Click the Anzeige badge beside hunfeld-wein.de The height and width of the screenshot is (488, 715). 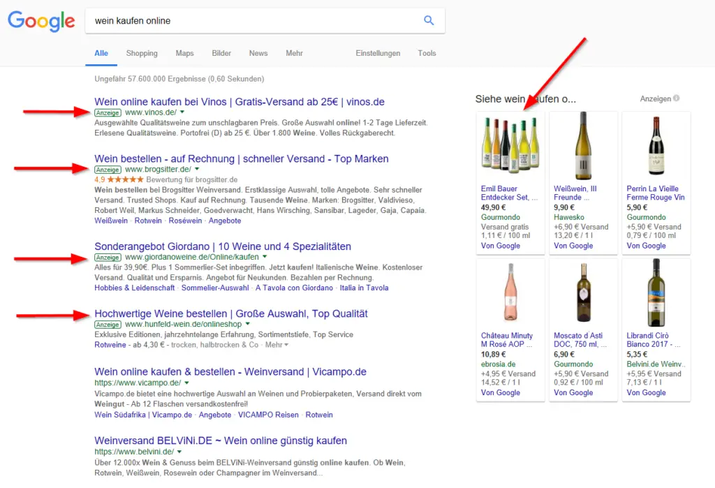click(x=108, y=324)
